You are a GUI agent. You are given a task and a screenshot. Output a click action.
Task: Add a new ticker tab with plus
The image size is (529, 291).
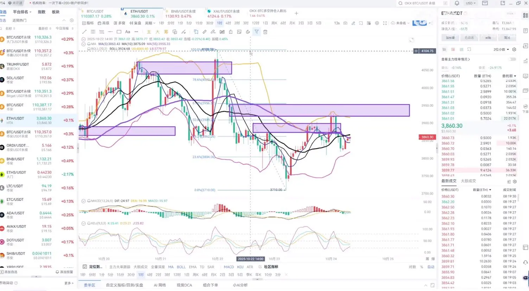(x=296, y=13)
